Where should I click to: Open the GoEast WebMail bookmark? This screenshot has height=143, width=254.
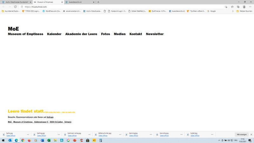[137, 11]
